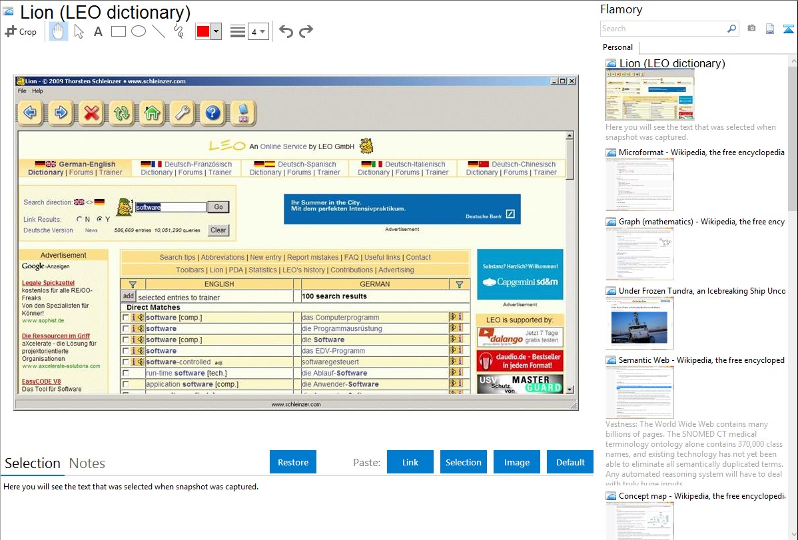Activate the hand pan tool

point(58,31)
